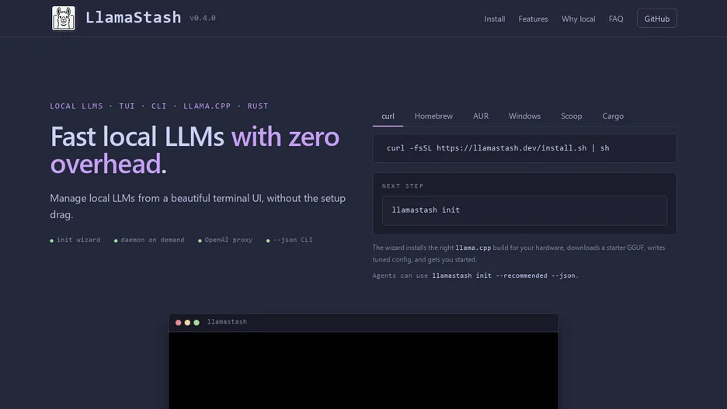This screenshot has width=727, height=409.
Task: Go to the Why local section
Action: [x=578, y=19]
